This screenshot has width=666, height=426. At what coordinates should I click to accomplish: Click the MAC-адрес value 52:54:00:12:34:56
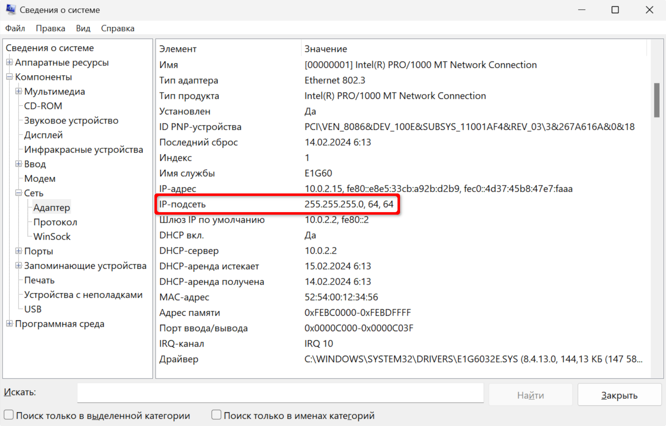[x=341, y=297]
